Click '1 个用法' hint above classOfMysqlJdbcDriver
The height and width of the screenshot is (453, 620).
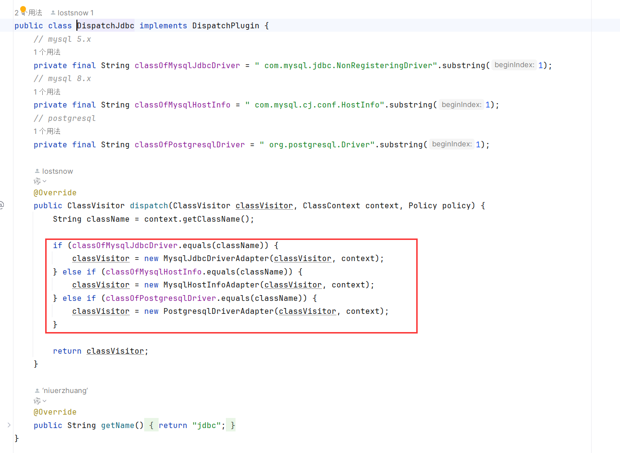47,52
